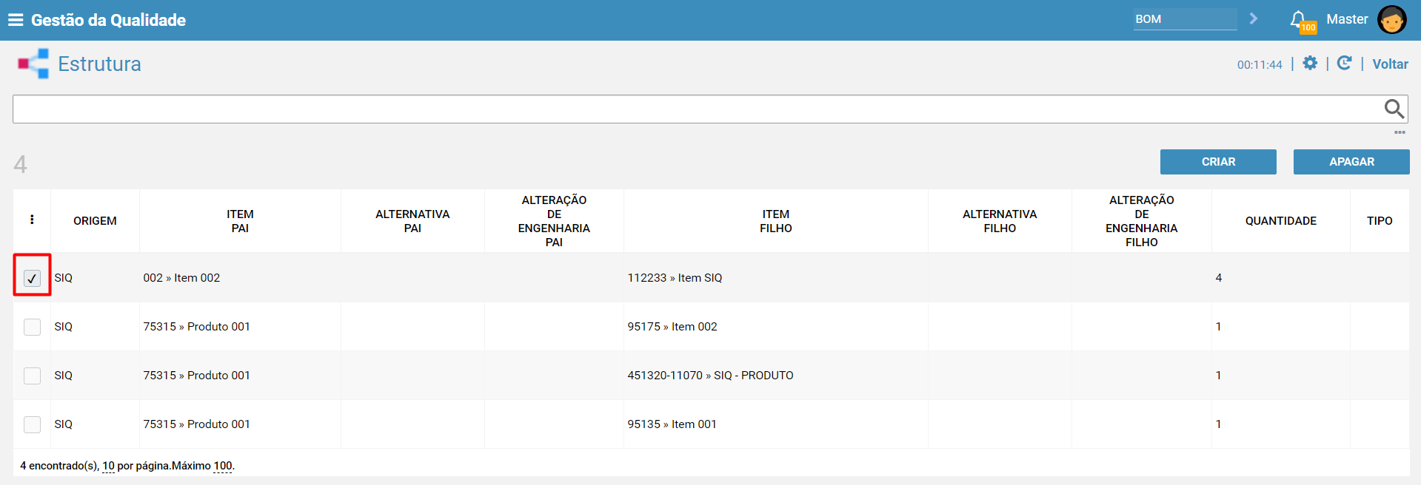Click the Gestão da Qualidade title

pos(108,20)
